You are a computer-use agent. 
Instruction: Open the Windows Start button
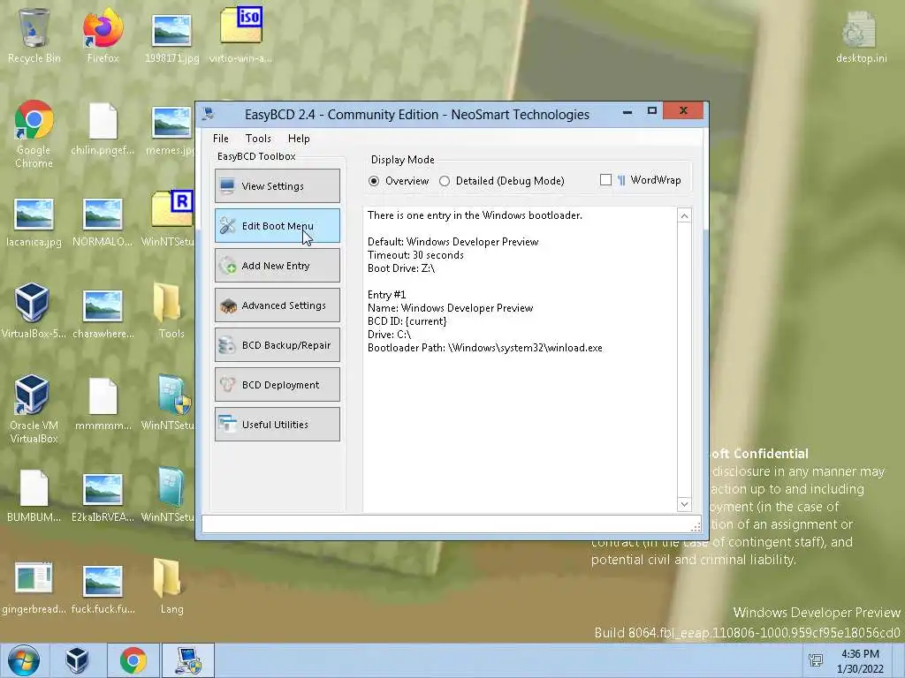[x=24, y=660]
